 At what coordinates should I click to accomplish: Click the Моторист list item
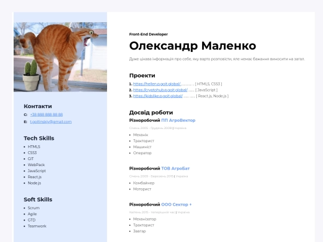(142, 189)
